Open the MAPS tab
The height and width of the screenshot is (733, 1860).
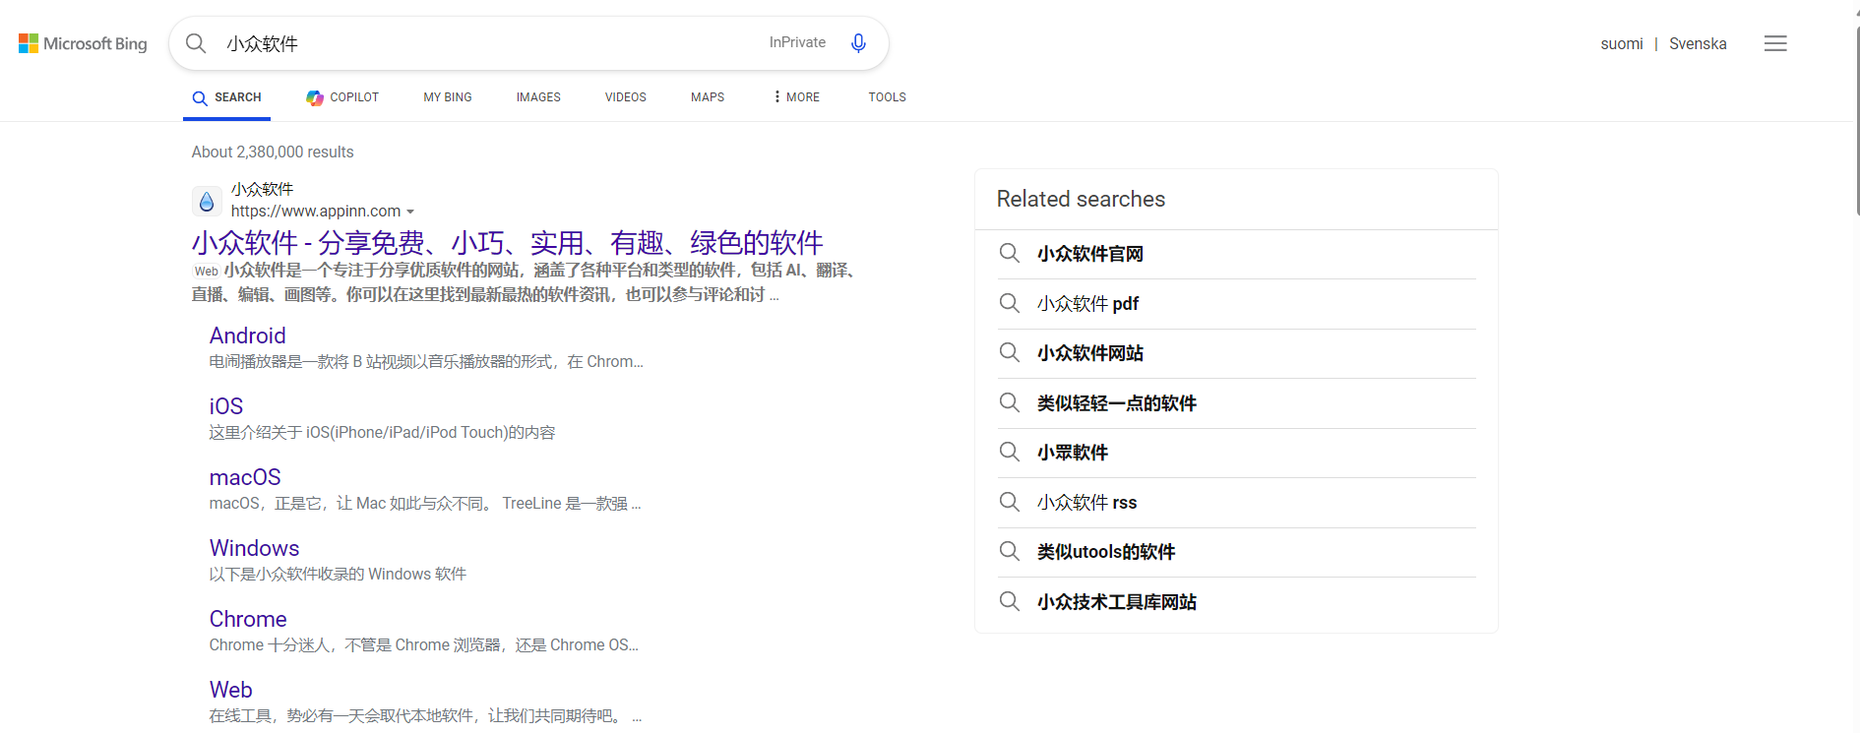707,97
